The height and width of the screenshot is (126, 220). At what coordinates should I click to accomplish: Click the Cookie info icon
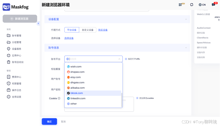59,99
